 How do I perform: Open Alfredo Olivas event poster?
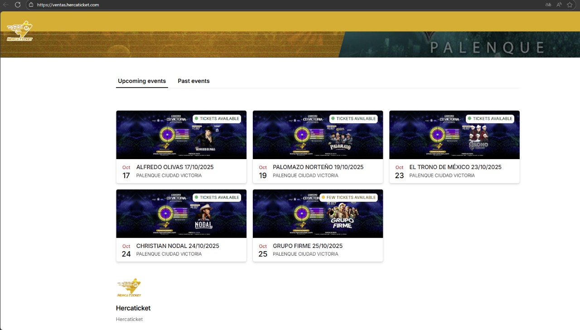pyautogui.click(x=181, y=135)
